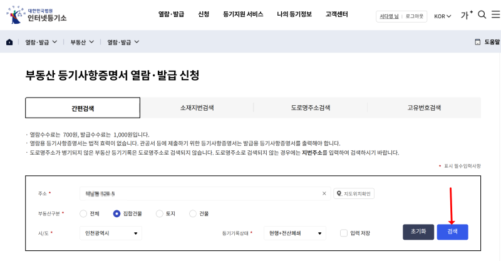Expand the last 열람·발급 breadcrumb dropdown
The width and height of the screenshot is (501, 261).
(x=123, y=42)
